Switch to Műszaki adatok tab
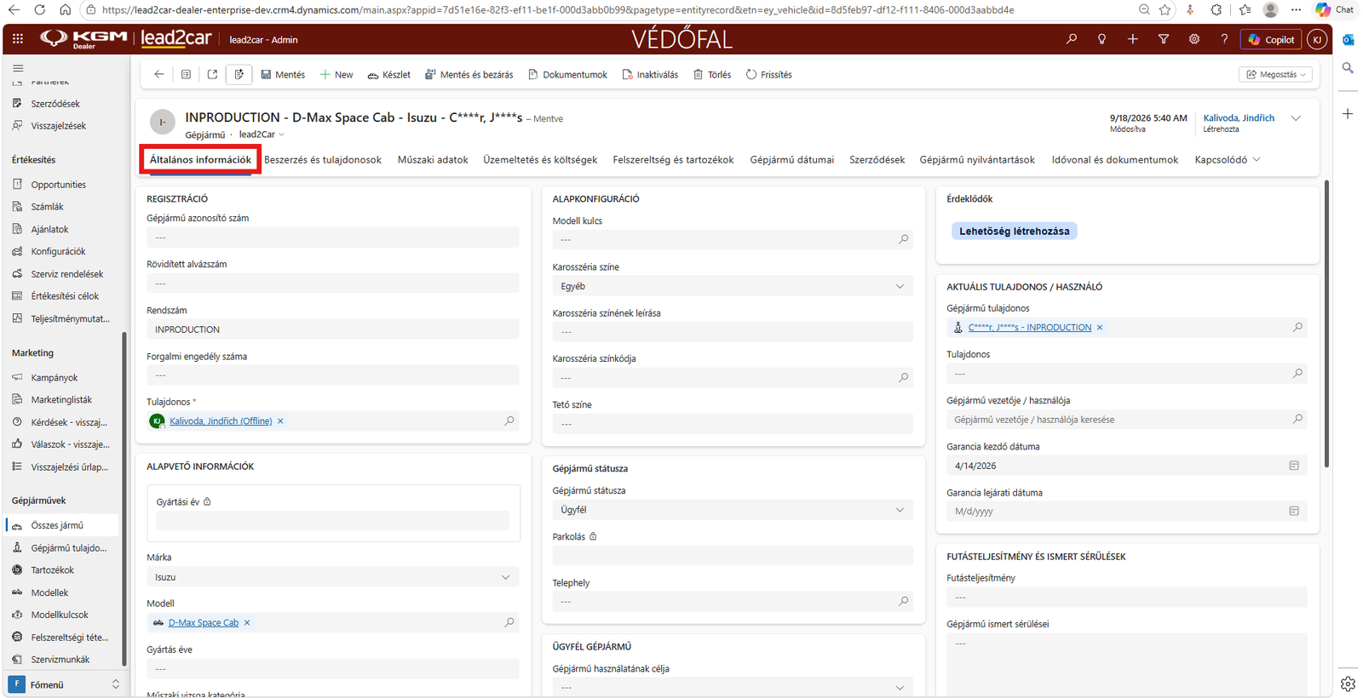Image resolution: width=1363 pixels, height=698 pixels. coord(433,160)
